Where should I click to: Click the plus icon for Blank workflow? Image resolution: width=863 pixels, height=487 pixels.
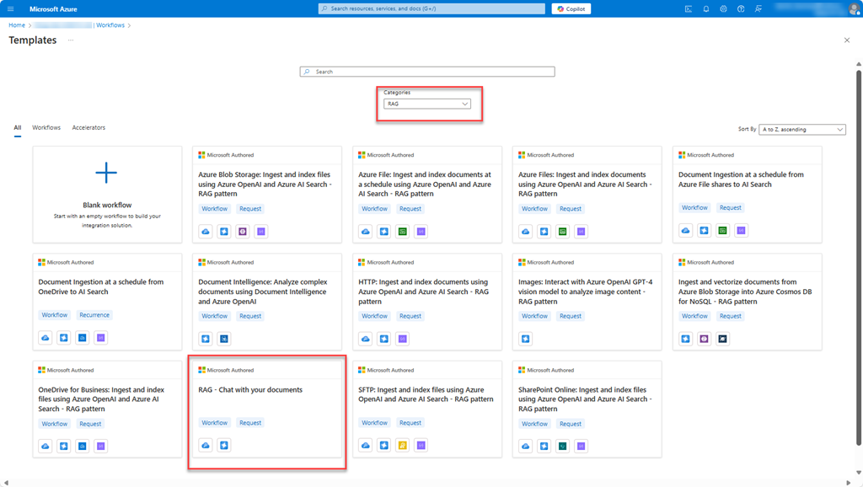pos(106,174)
